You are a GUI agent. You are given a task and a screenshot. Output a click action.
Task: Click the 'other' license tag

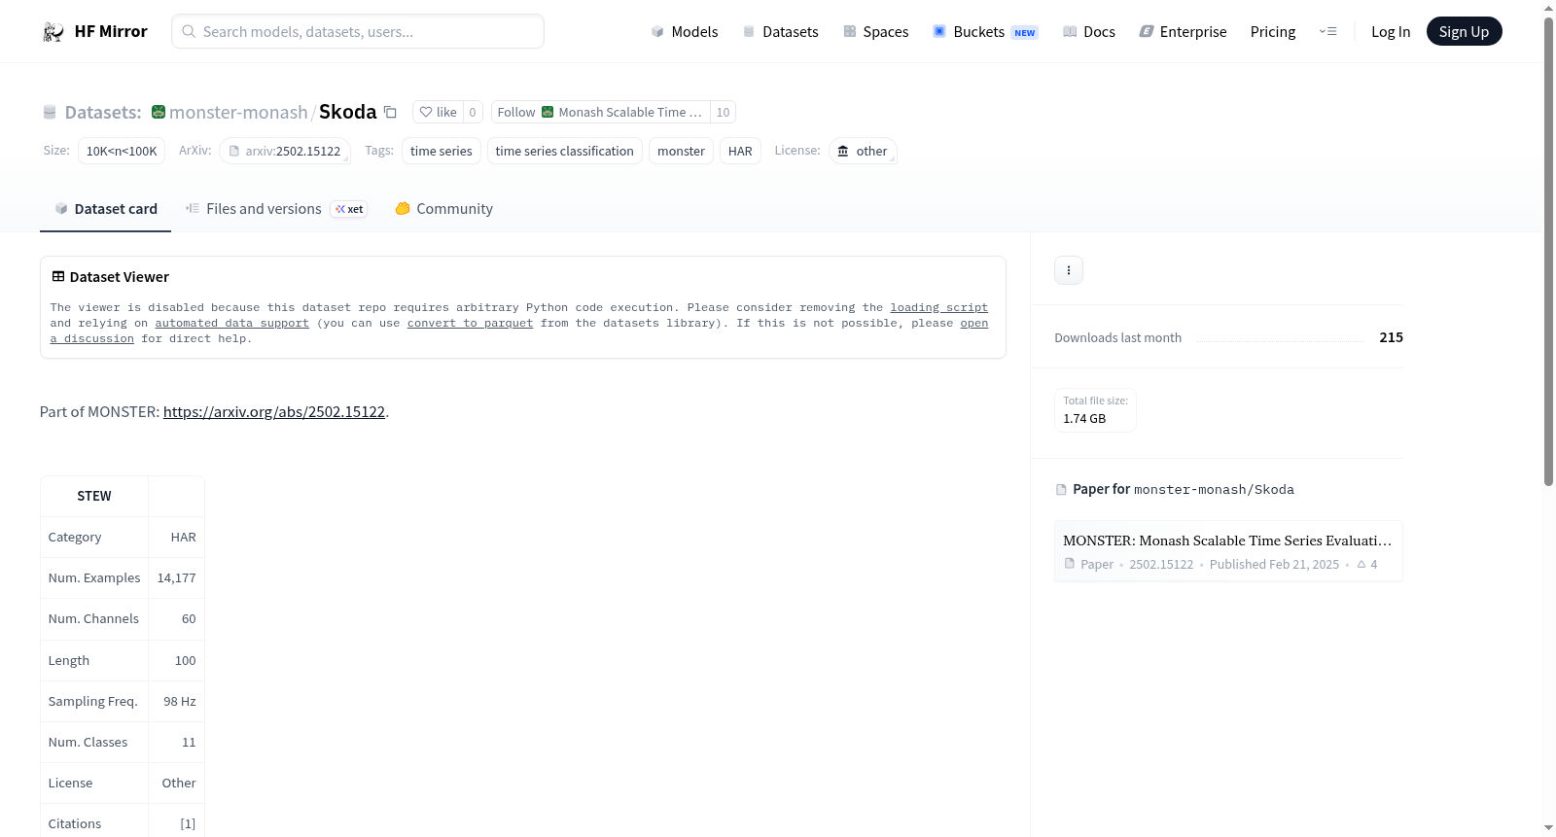pyautogui.click(x=863, y=151)
